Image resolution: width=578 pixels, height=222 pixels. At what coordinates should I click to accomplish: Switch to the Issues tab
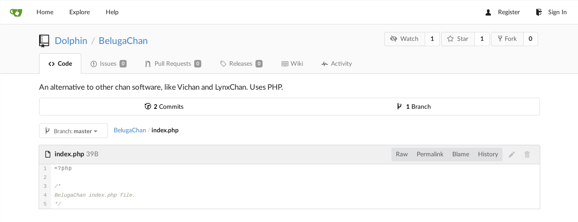tap(108, 63)
